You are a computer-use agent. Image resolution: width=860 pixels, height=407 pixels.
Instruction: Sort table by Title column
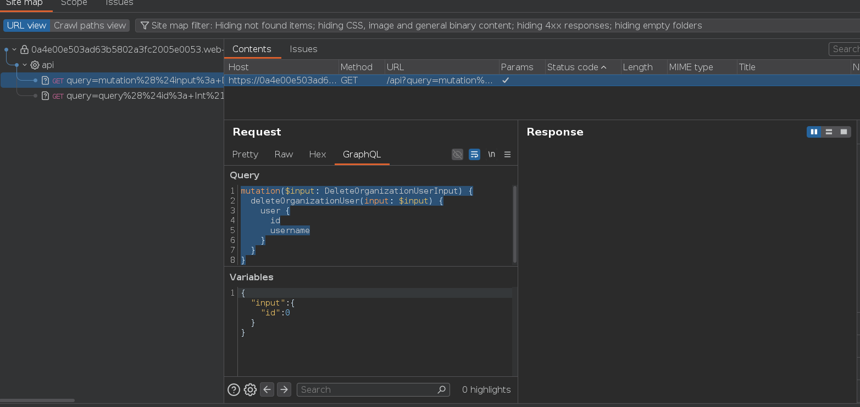[x=793, y=67]
